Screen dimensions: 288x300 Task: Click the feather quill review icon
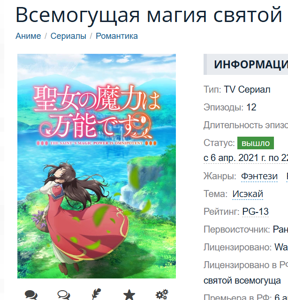click(96, 294)
